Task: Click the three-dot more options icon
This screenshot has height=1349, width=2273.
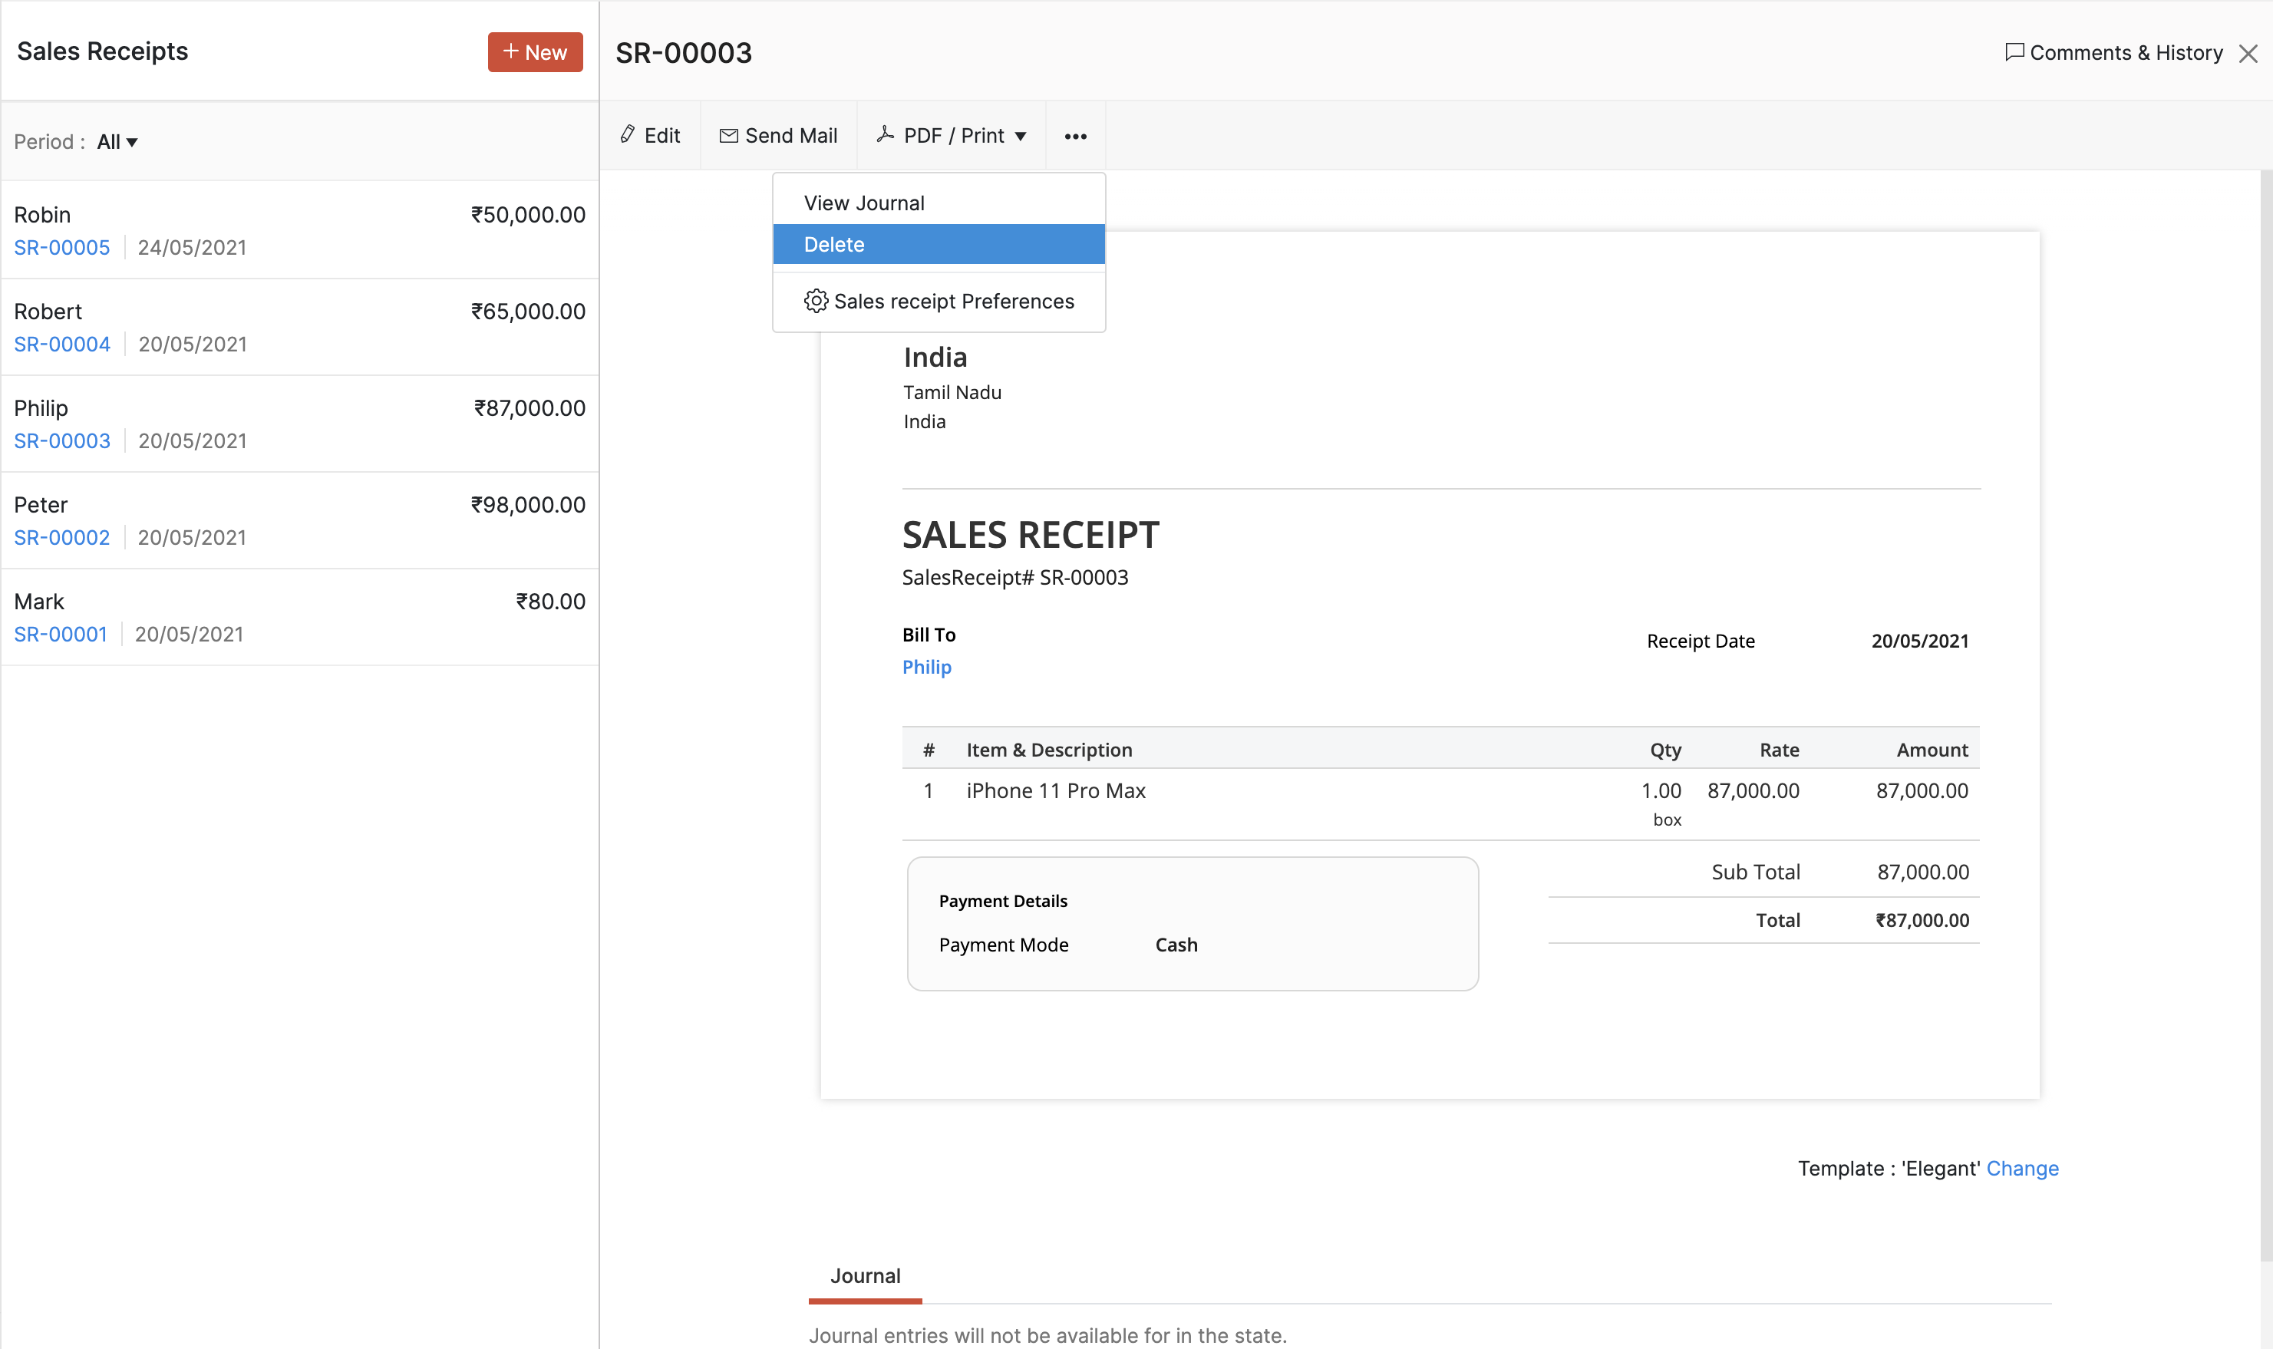Action: 1075,137
